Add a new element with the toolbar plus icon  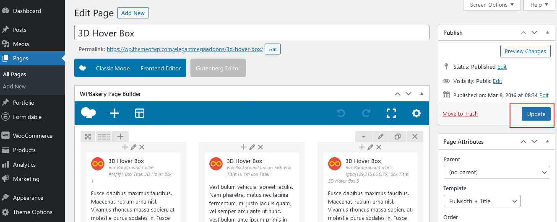pyautogui.click(x=115, y=113)
